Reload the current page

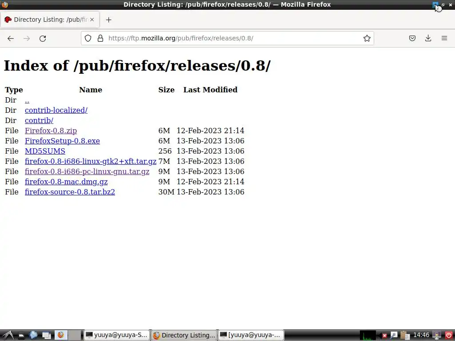(43, 38)
